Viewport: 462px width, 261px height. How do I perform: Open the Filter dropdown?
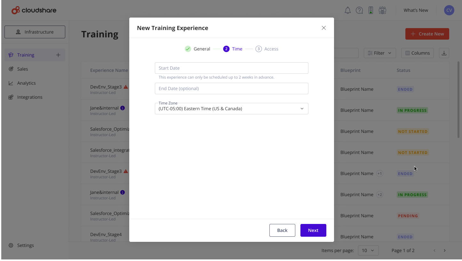380,53
